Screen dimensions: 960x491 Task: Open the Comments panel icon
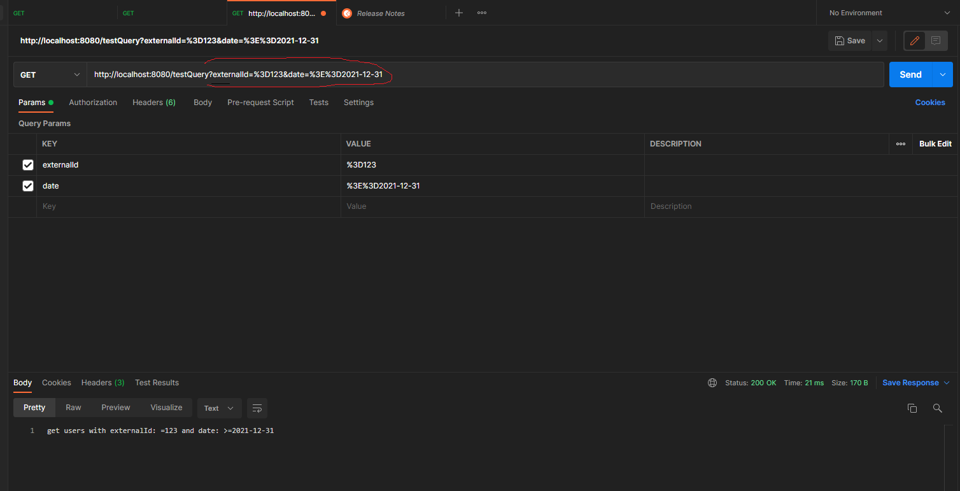(x=935, y=40)
